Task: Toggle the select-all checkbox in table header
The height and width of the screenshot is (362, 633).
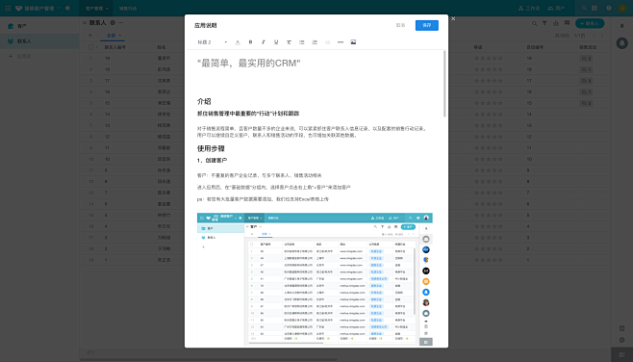Action: (90, 47)
